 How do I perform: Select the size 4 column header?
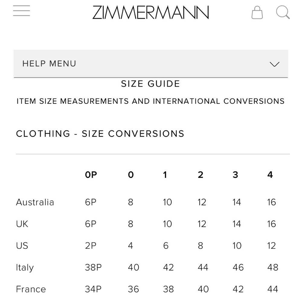[270, 175]
